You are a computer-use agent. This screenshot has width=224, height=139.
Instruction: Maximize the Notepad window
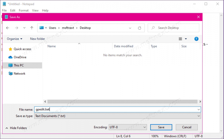[206, 4]
